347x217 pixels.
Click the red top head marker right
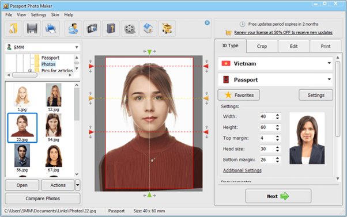click(x=206, y=66)
